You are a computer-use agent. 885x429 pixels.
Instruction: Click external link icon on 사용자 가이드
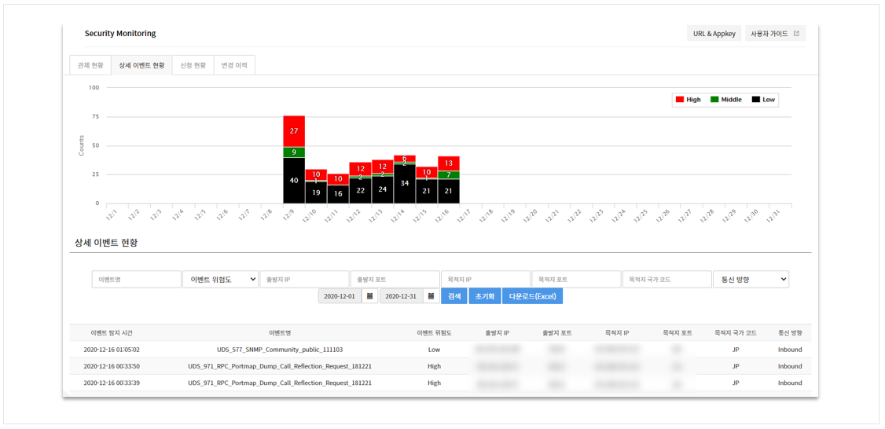(x=796, y=33)
